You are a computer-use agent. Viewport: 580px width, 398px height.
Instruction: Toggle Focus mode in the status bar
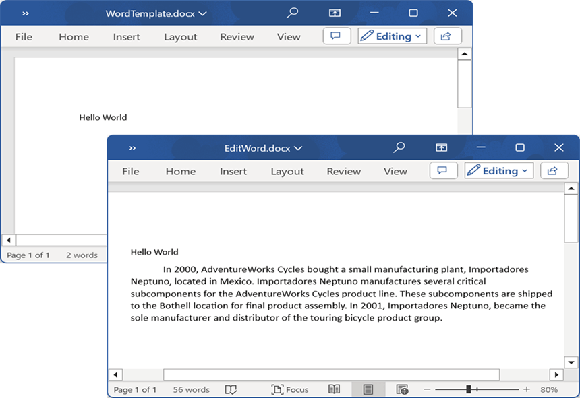(290, 389)
